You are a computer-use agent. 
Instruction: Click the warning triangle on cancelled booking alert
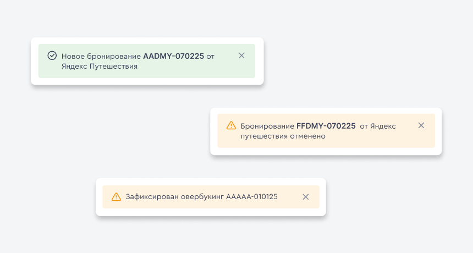pyautogui.click(x=231, y=125)
